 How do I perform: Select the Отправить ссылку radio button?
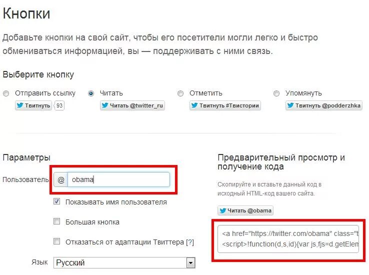(x=6, y=93)
